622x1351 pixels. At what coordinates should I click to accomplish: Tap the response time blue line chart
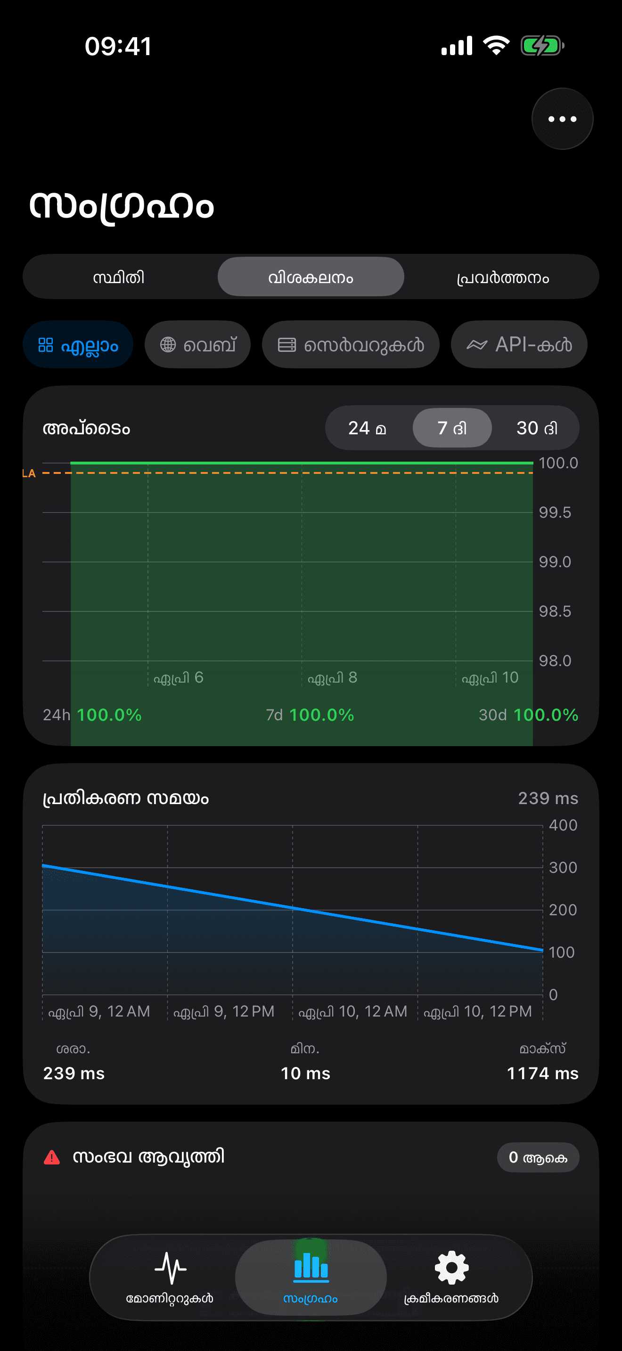(292, 908)
